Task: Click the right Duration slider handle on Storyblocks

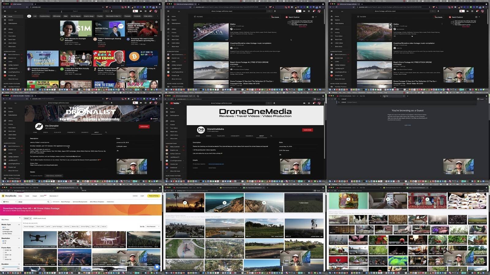Action: (18, 267)
